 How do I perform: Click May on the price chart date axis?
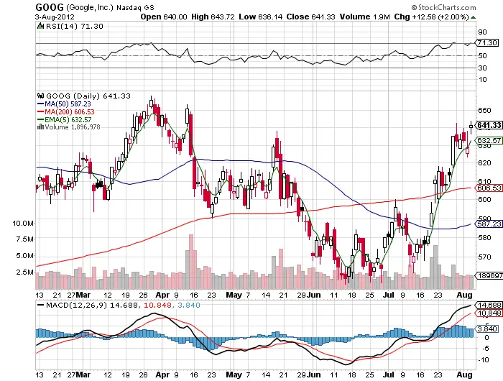click(234, 295)
